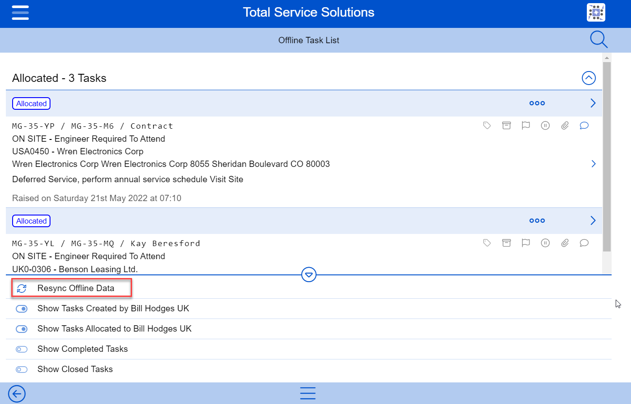This screenshot has height=404, width=631.
Task: Click comment bubble icon on MG-35-YL task
Action: [584, 243]
